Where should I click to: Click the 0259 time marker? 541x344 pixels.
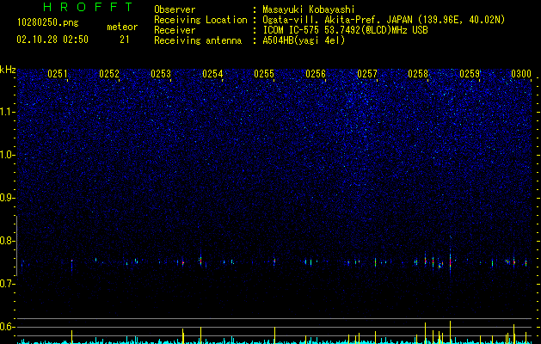(x=470, y=74)
